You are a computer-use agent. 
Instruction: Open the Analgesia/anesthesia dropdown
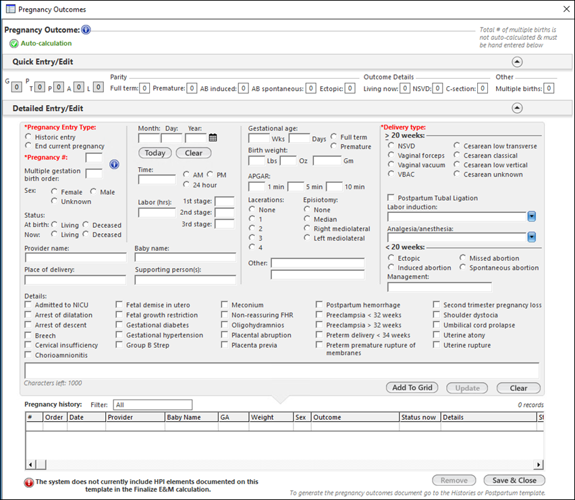tap(531, 237)
